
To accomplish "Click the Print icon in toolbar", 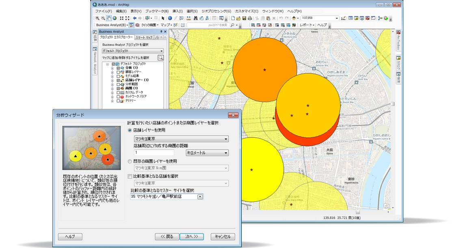I will point(249,18).
